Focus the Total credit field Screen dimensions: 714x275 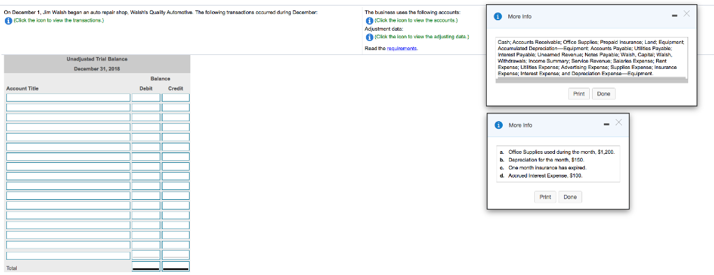[176, 266]
